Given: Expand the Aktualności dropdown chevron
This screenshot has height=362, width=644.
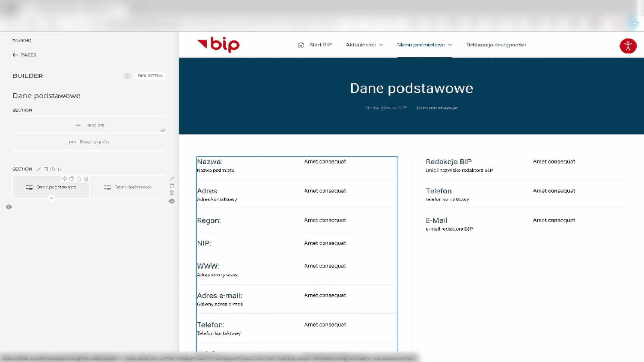Looking at the screenshot, I should [381, 45].
